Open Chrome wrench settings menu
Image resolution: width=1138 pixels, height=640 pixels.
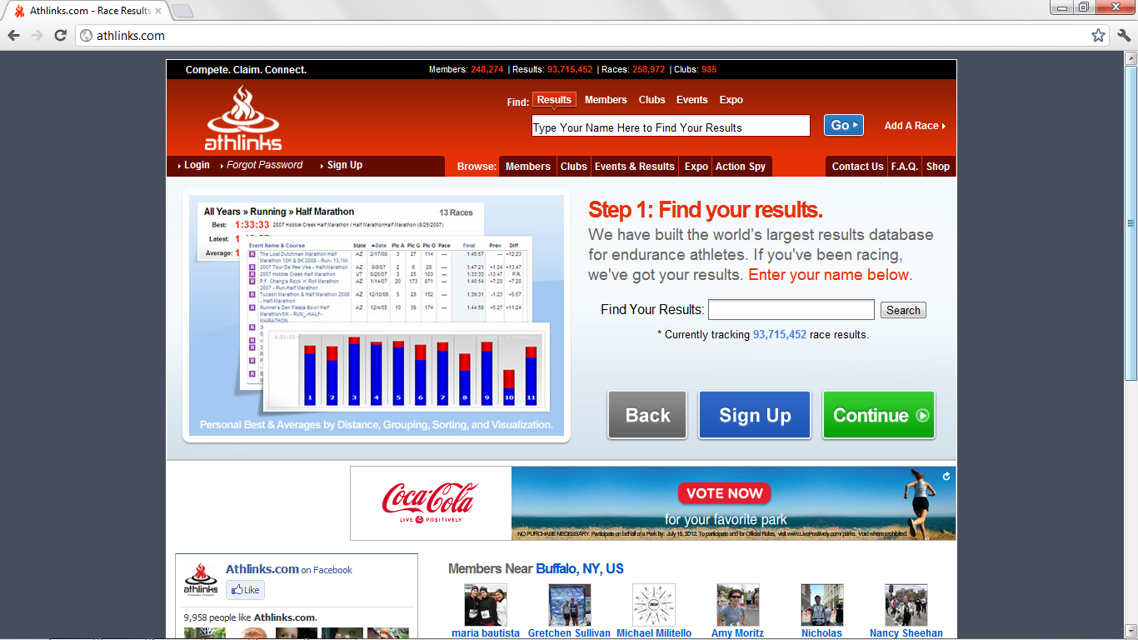pos(1123,35)
